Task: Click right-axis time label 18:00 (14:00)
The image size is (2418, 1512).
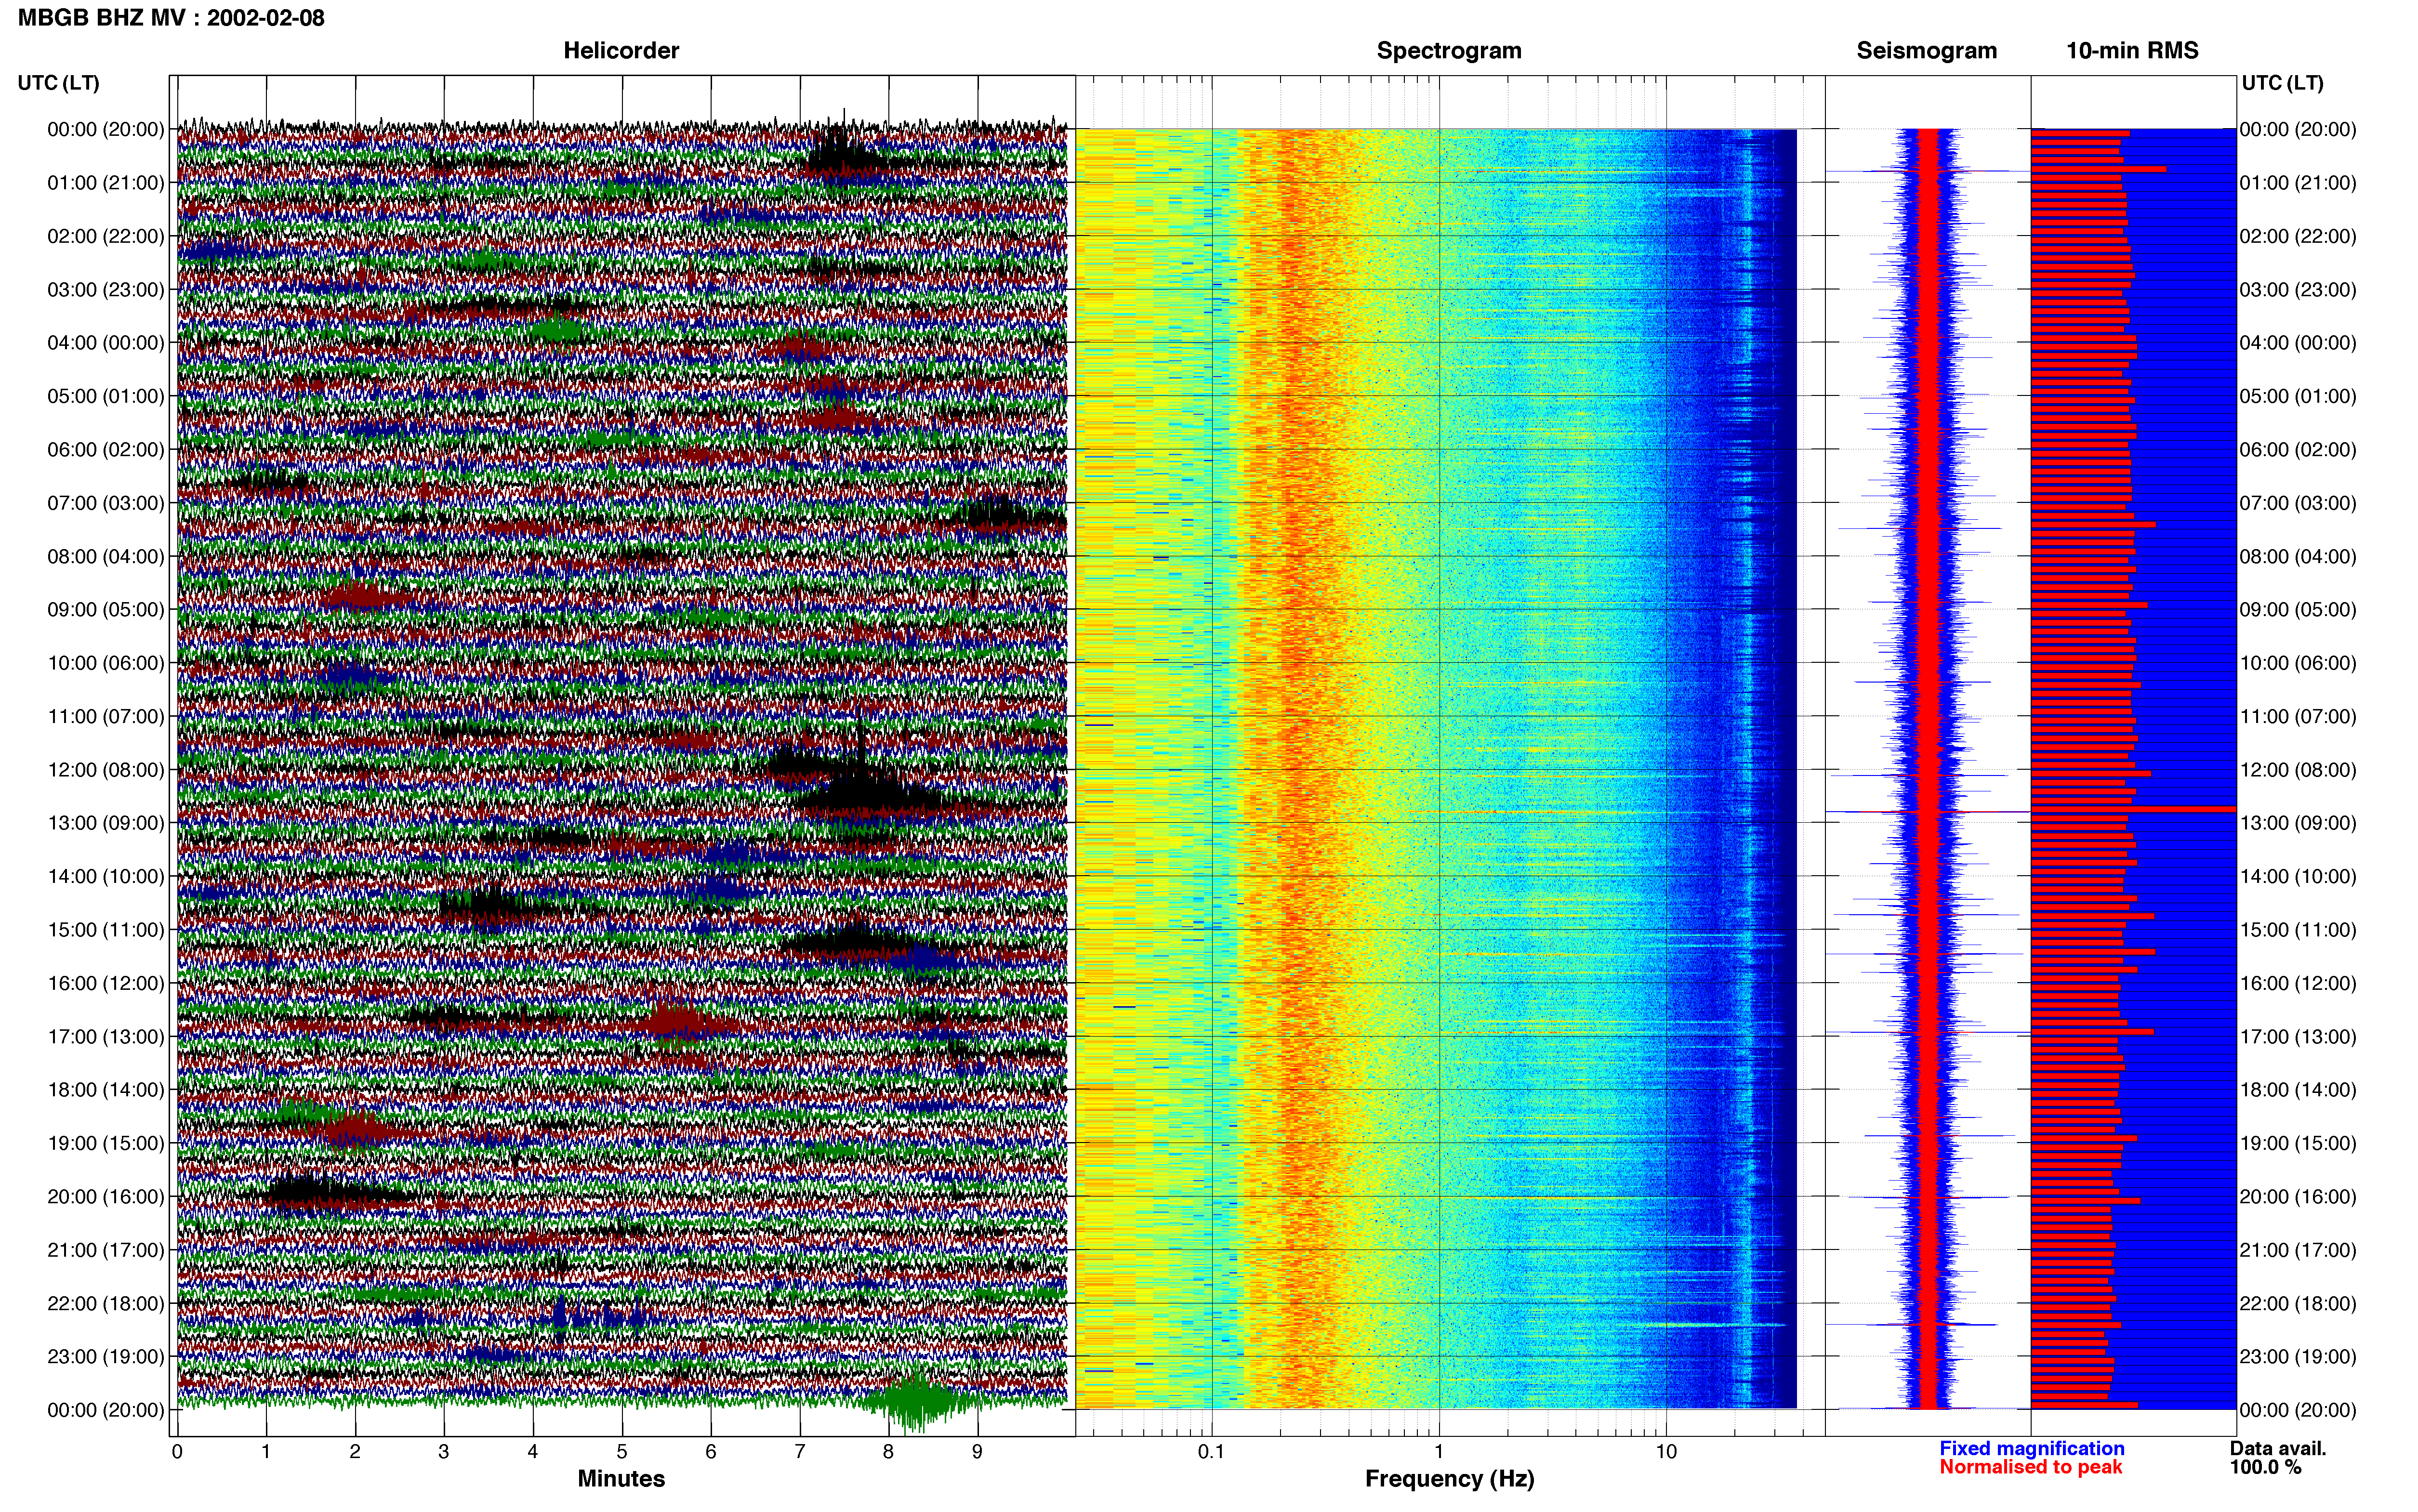Action: click(2298, 1090)
